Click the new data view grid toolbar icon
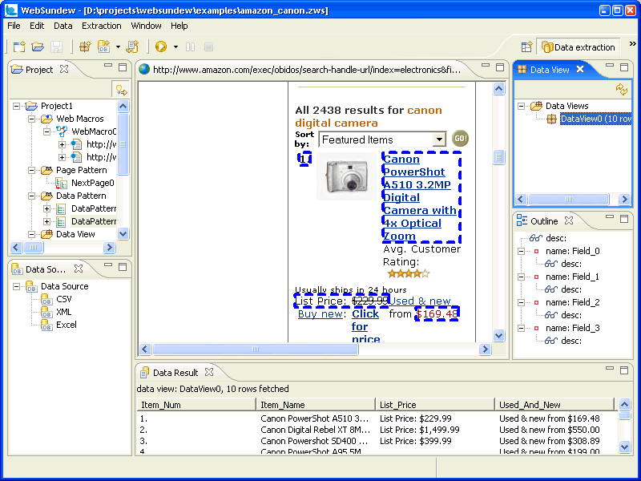This screenshot has width=641, height=481. pos(85,47)
